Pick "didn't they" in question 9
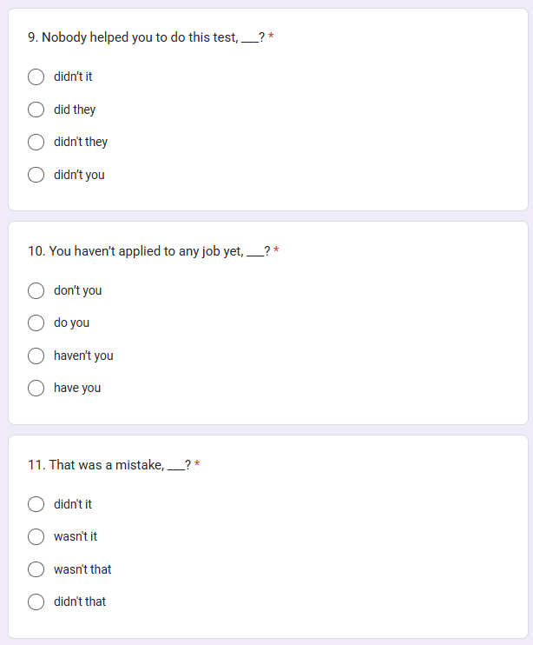Image resolution: width=533 pixels, height=645 pixels. tap(36, 142)
